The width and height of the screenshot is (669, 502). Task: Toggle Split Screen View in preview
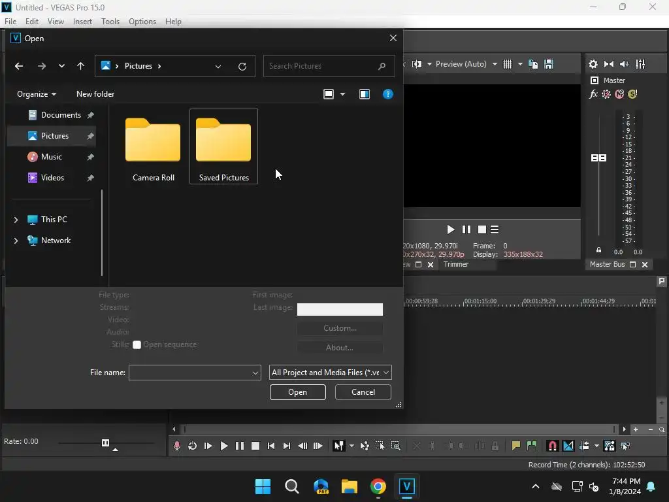point(417,64)
